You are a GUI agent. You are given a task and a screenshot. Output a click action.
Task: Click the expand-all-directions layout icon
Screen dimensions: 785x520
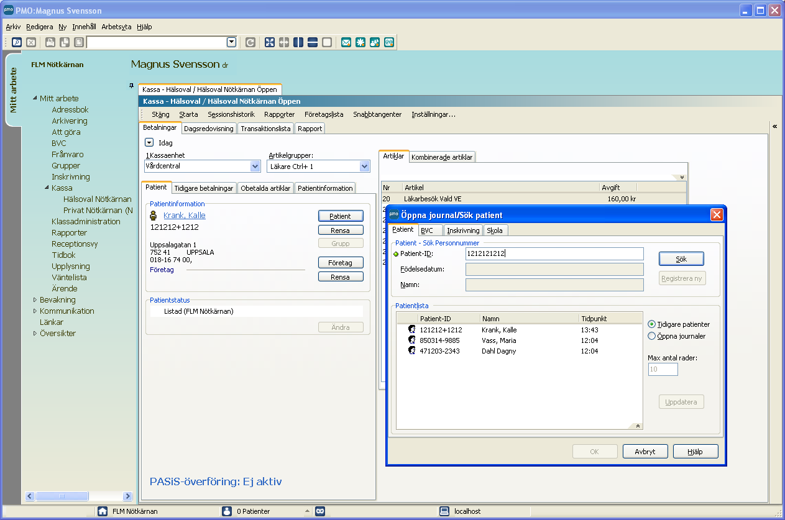coord(270,42)
